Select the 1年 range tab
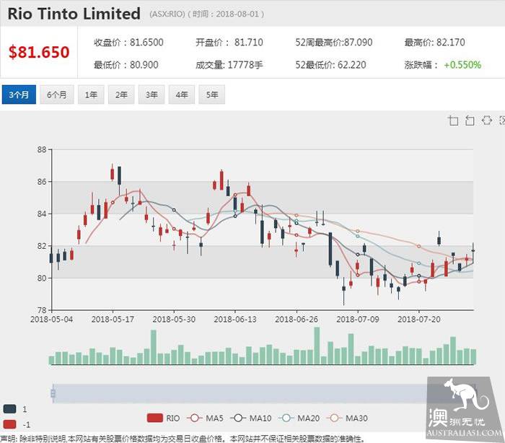Viewport: 505px width, 443px height. click(91, 95)
